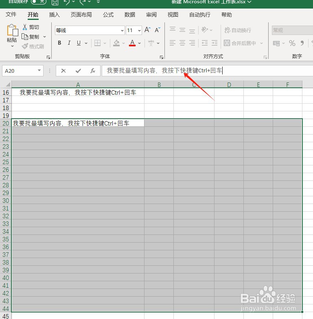The image size is (313, 319).
Task: Click inside the formula bar text
Action: tap(164, 71)
